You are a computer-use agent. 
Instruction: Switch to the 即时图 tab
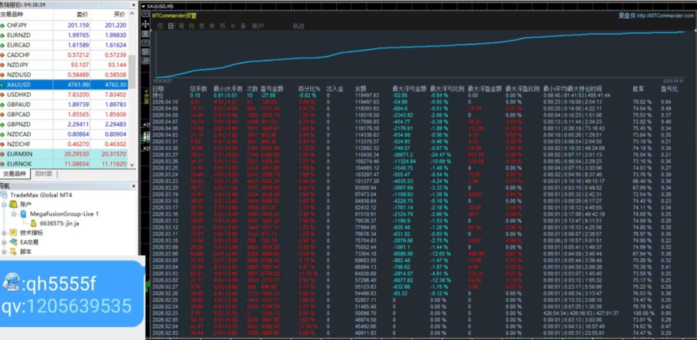[44, 173]
